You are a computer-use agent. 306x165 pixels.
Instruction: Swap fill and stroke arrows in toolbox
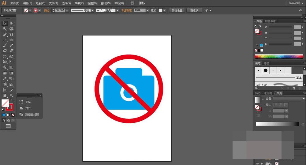coord(13,100)
